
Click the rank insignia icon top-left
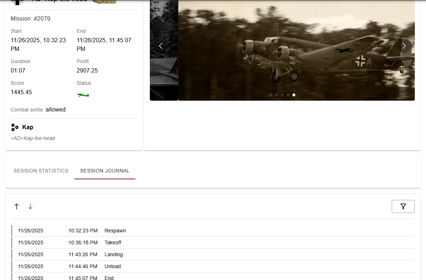(18, 2)
